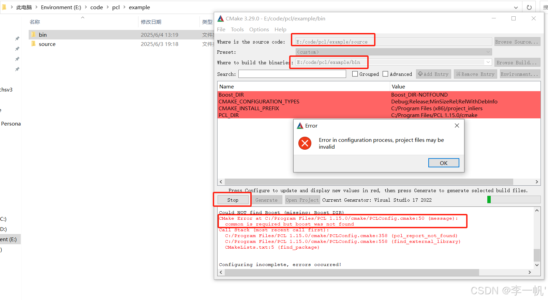Click code in the address breadcrumb
548x300 pixels.
click(x=97, y=7)
